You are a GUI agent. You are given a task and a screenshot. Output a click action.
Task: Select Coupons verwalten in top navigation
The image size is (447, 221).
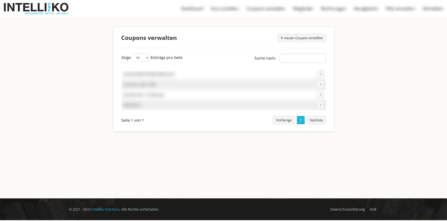point(266,9)
